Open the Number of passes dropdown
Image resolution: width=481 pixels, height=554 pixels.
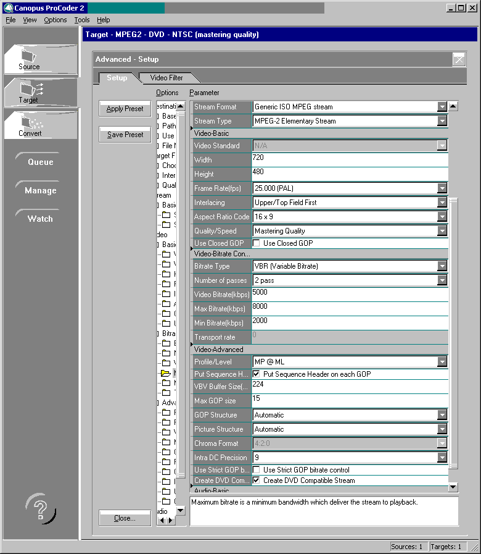442,280
